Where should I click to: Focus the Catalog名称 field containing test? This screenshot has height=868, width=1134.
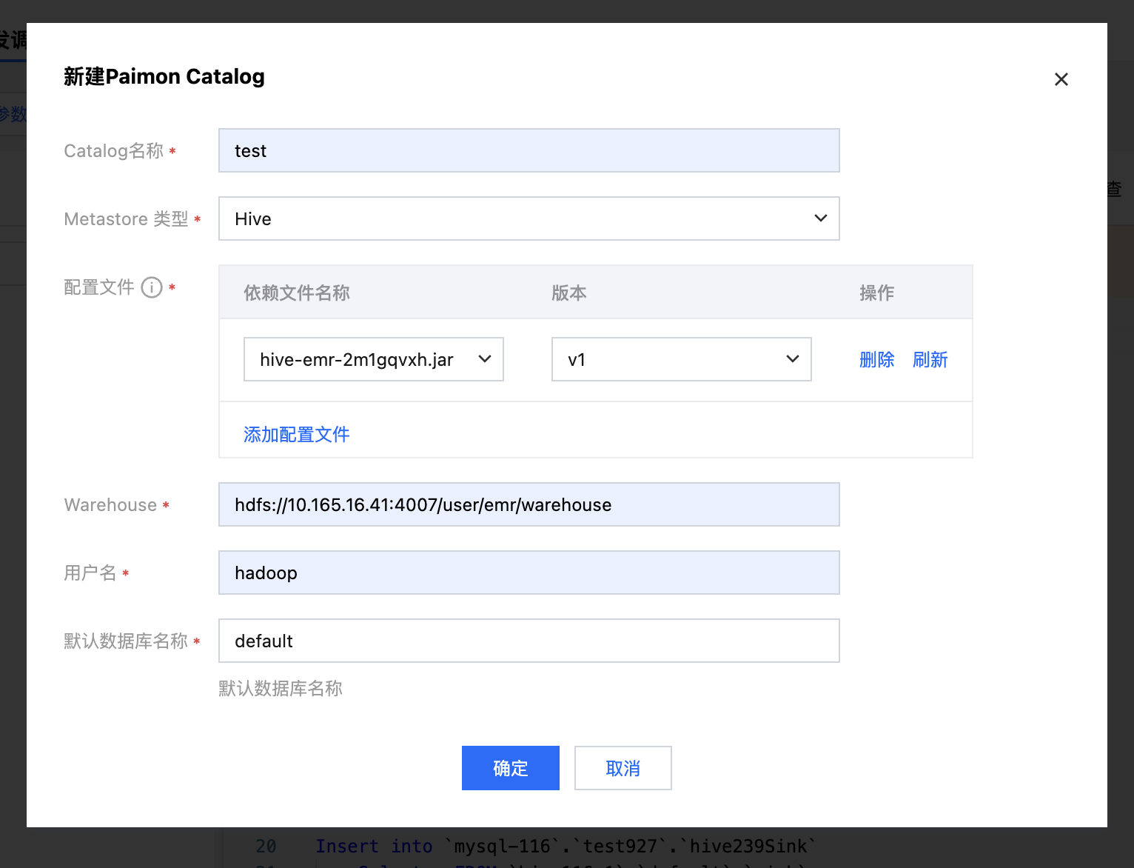click(x=529, y=150)
